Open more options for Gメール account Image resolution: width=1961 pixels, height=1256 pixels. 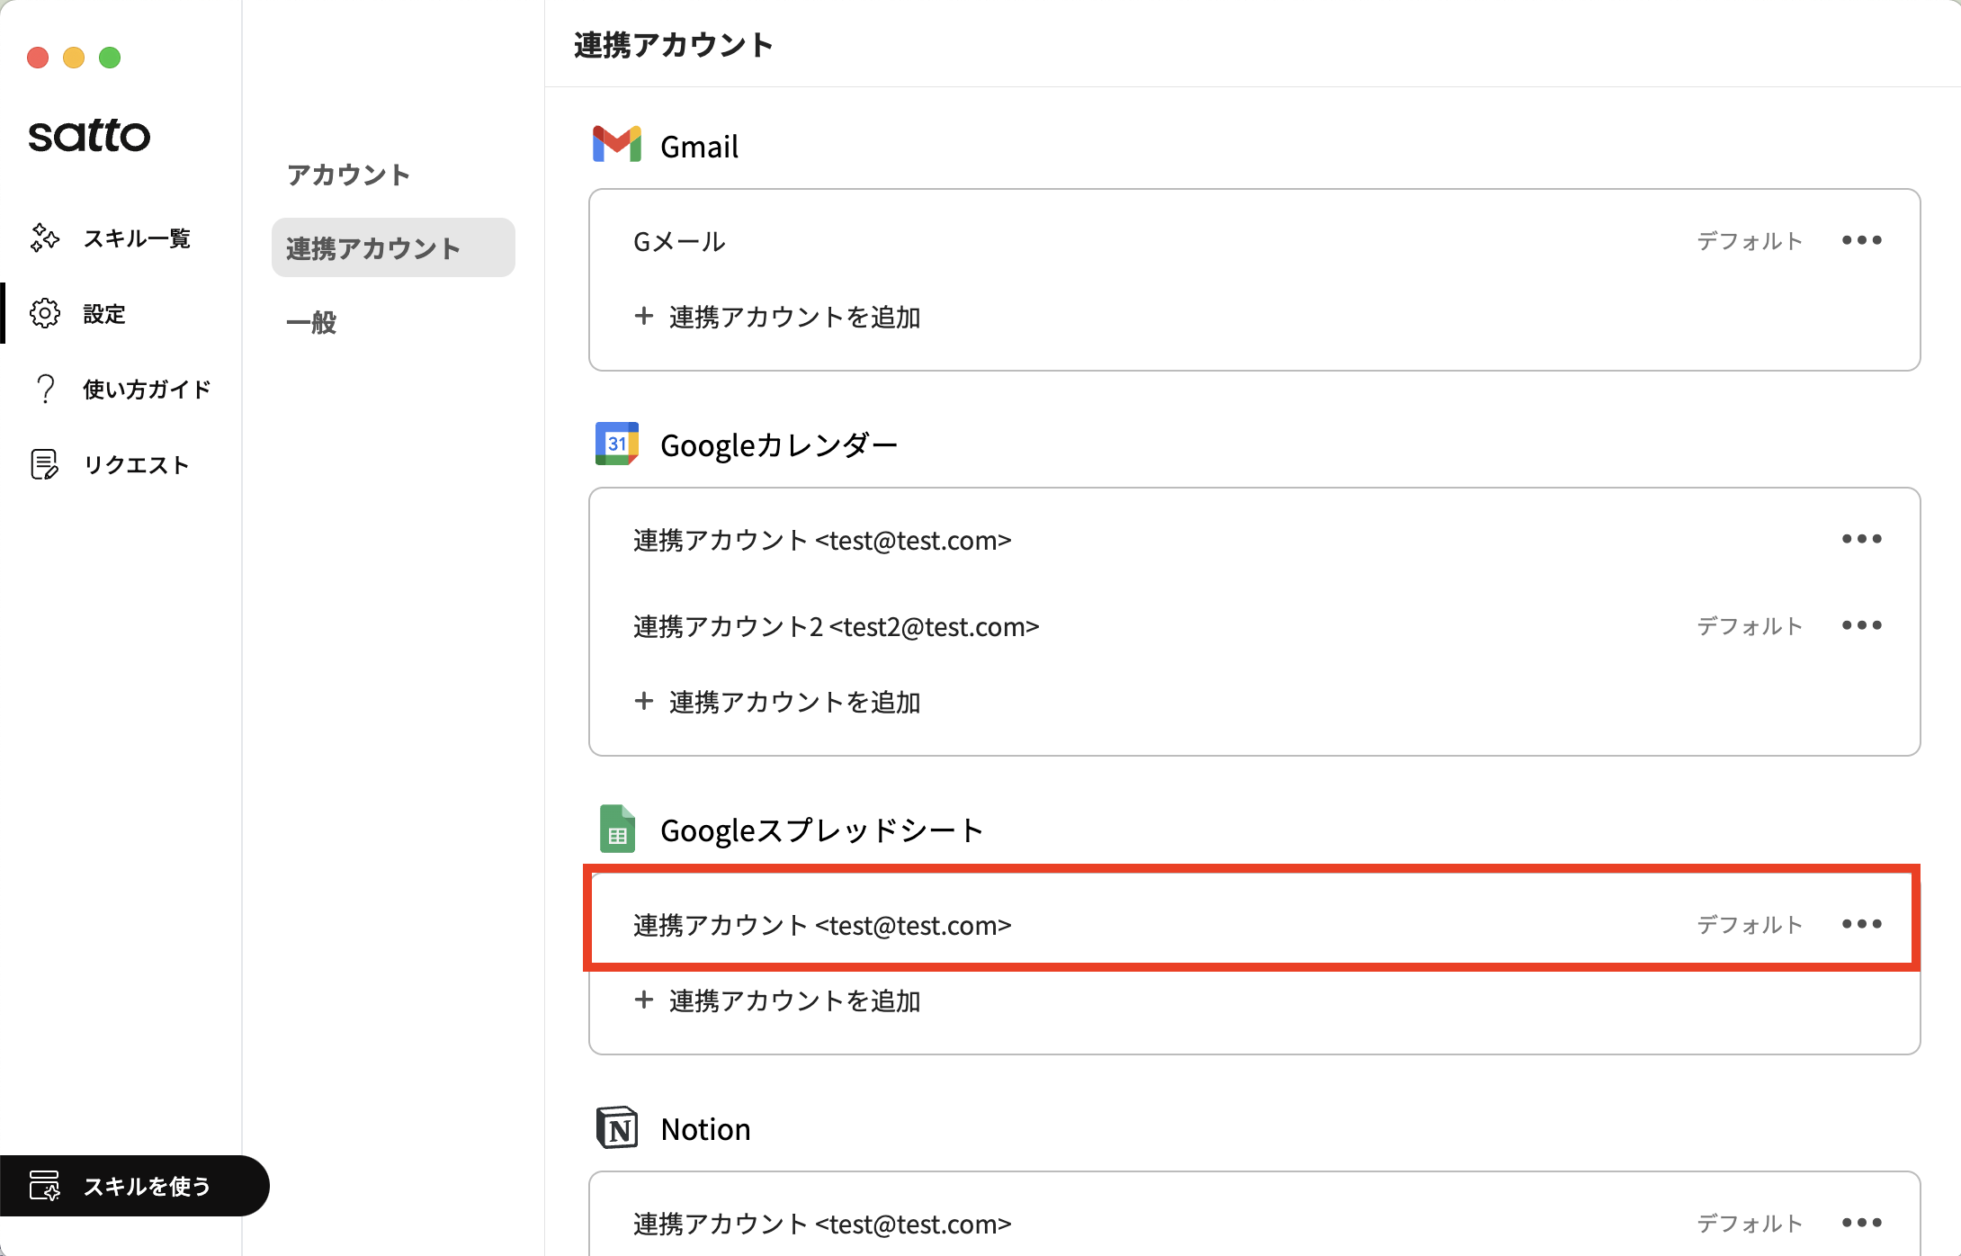[1861, 240]
